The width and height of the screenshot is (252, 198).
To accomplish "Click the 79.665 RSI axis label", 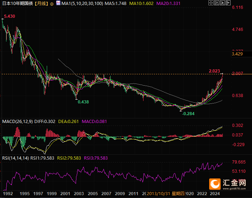I will click(x=239, y=162).
